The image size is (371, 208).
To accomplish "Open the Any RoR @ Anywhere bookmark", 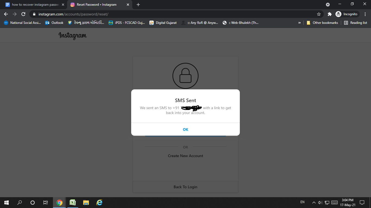I will 200,23.
